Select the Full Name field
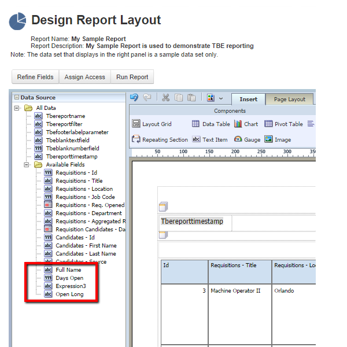Screen dimensions: 347x347 pyautogui.click(x=62, y=270)
